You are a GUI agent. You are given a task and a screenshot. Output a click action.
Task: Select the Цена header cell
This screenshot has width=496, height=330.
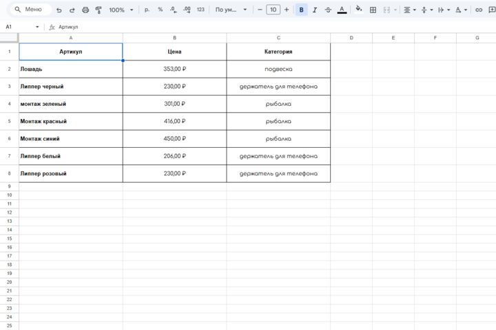[x=174, y=52]
